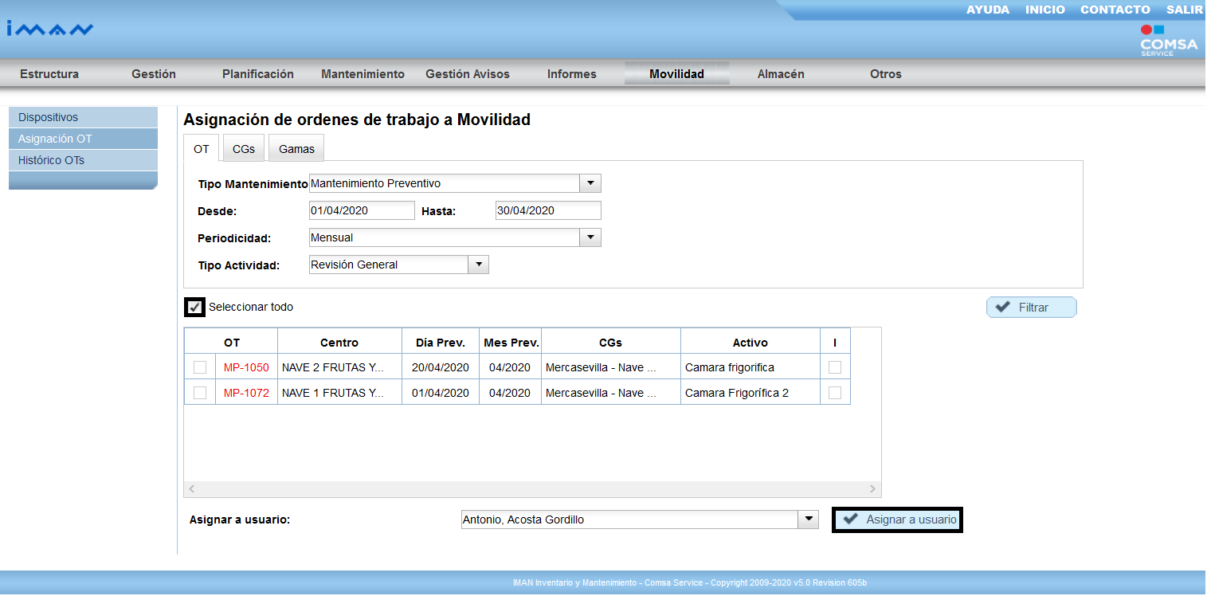Check the row checkbox for MP-1050
This screenshot has height=596, width=1207.
click(x=200, y=367)
